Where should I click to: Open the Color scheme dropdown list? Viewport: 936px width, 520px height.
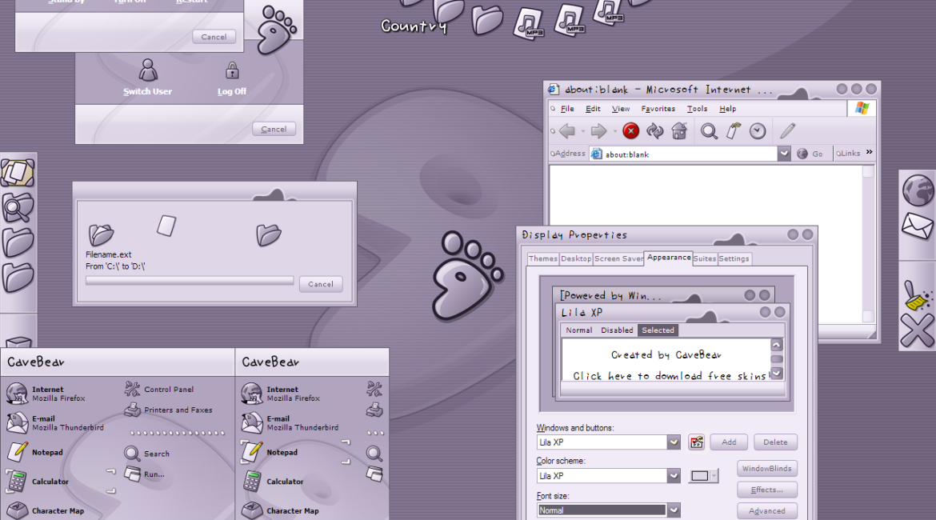point(674,476)
